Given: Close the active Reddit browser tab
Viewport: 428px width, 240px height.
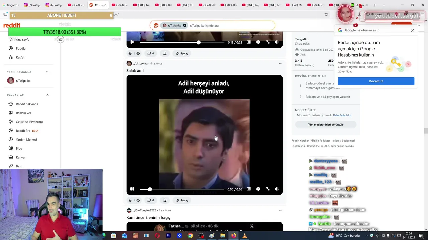Looking at the screenshot, I should pos(105,5).
